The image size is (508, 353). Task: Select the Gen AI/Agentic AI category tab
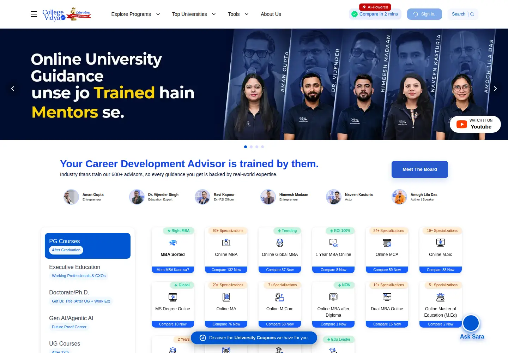[87, 323]
